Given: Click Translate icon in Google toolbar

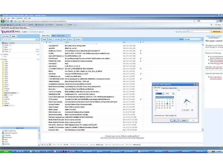Looking at the screenshot, I should pos(46,25).
